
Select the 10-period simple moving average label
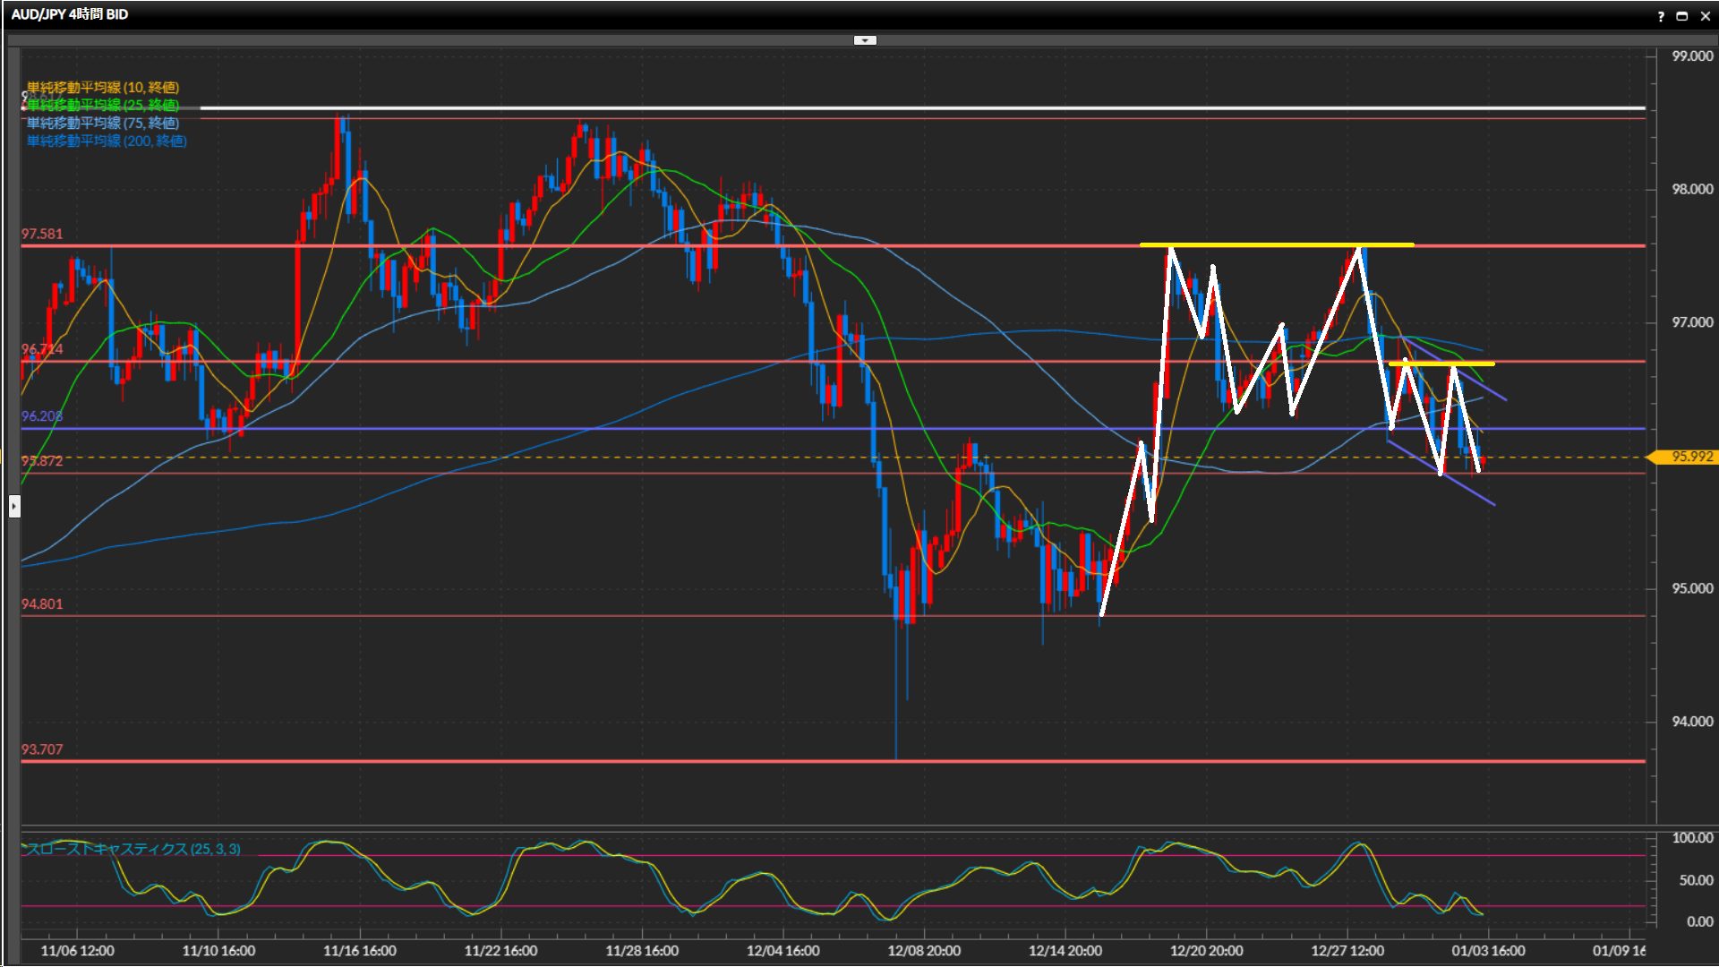[x=103, y=87]
